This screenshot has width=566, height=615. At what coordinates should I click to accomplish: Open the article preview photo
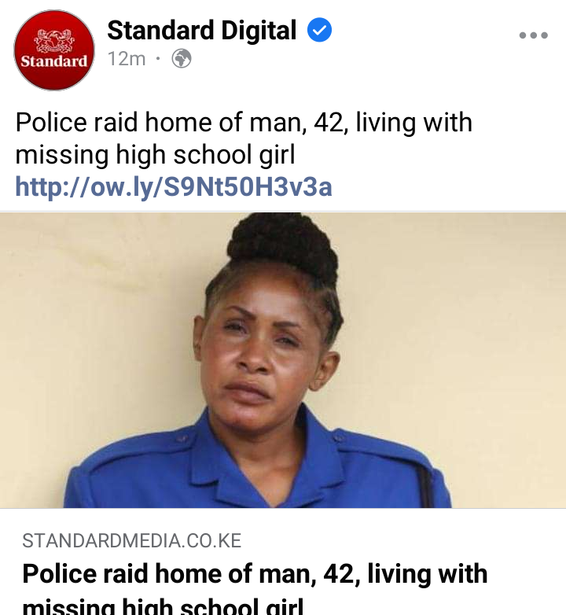click(283, 360)
